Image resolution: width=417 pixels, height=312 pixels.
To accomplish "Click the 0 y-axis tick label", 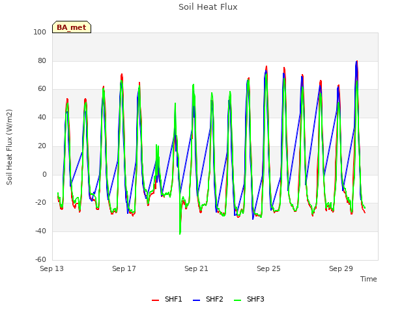I will (x=44, y=175).
